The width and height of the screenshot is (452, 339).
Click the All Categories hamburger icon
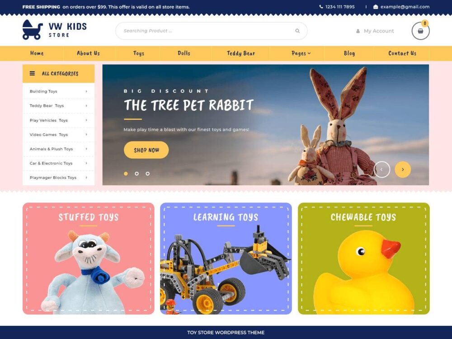point(32,74)
